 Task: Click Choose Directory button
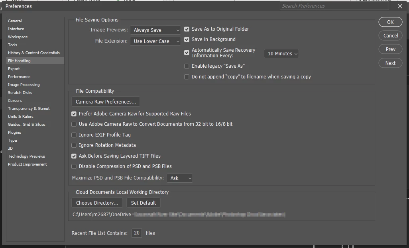(97, 203)
